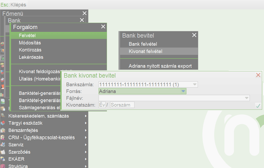The height and width of the screenshot is (168, 264).
Task: Click the Szerviz tools icon
Action: point(3,145)
